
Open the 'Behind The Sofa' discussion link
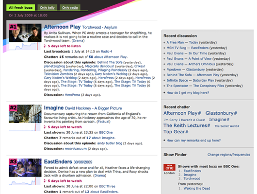pos(110,62)
